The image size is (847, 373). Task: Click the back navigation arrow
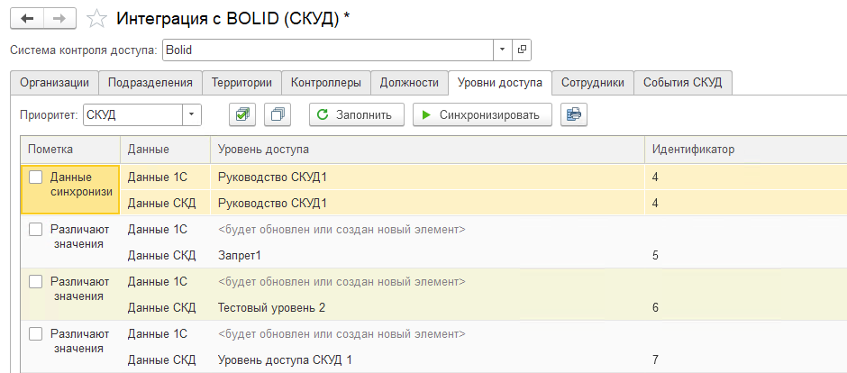pyautogui.click(x=26, y=18)
